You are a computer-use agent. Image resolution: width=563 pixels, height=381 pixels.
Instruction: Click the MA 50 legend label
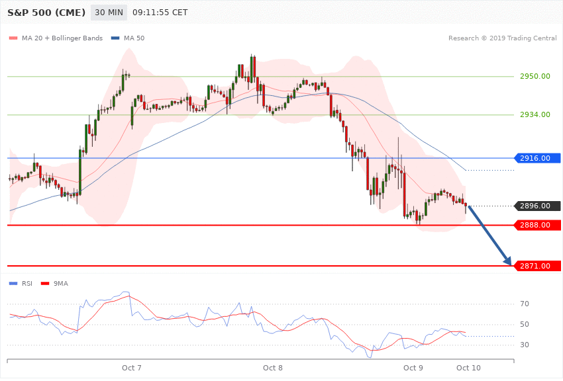tap(134, 38)
